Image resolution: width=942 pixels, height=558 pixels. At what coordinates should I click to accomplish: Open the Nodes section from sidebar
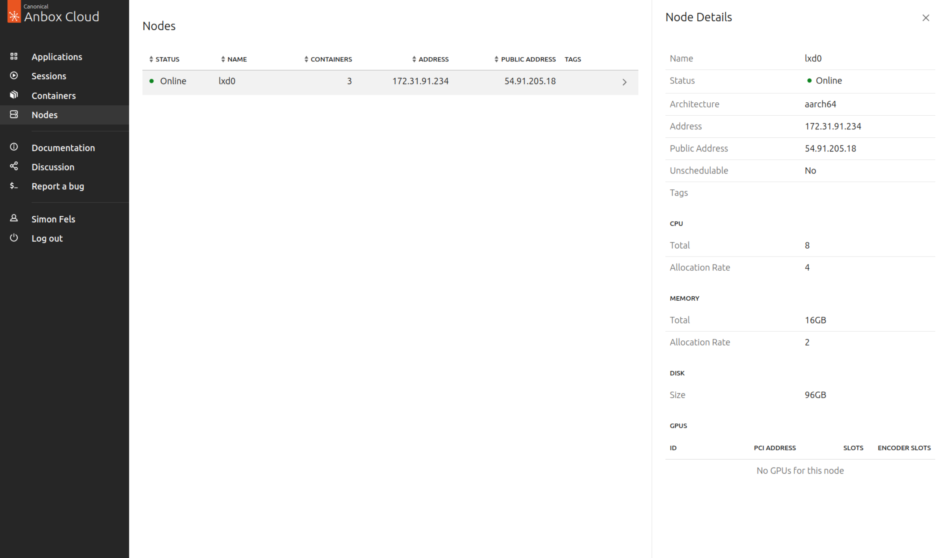pyautogui.click(x=44, y=115)
